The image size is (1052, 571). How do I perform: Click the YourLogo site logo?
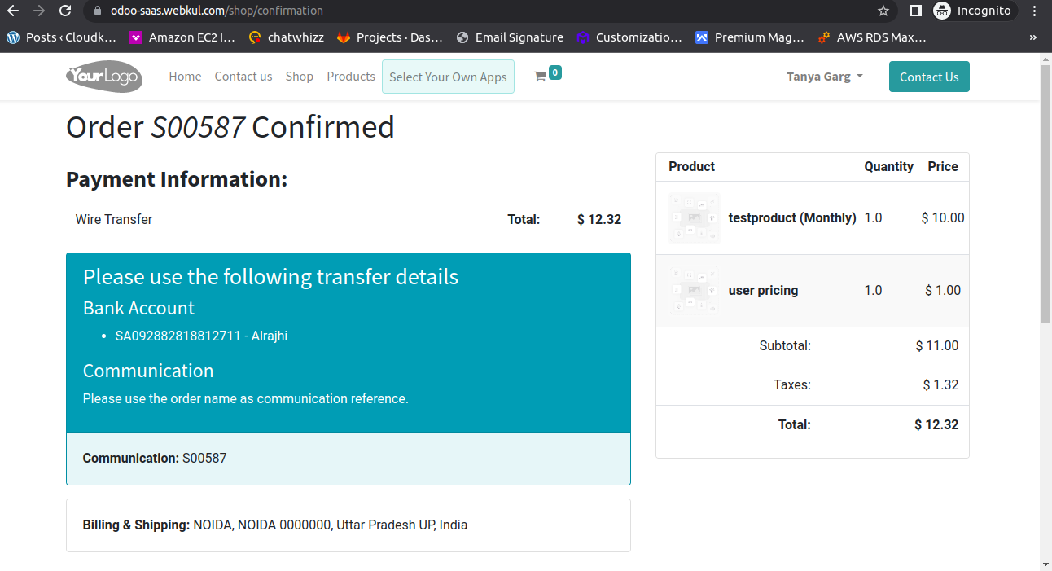click(104, 77)
